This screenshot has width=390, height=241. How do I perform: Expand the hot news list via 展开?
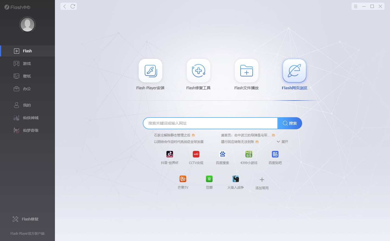coord(282,142)
